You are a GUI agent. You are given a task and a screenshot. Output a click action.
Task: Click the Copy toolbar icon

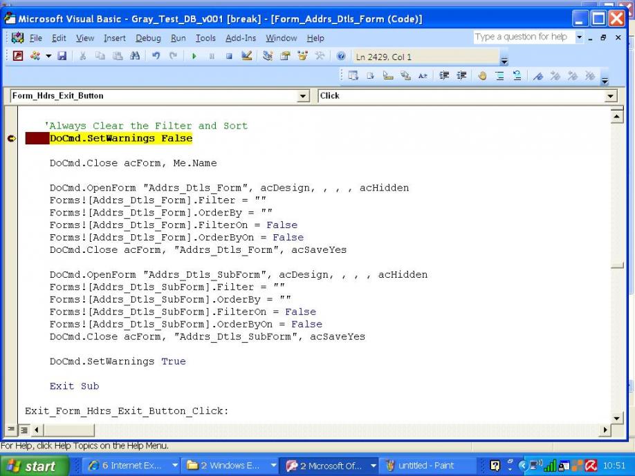pos(100,56)
